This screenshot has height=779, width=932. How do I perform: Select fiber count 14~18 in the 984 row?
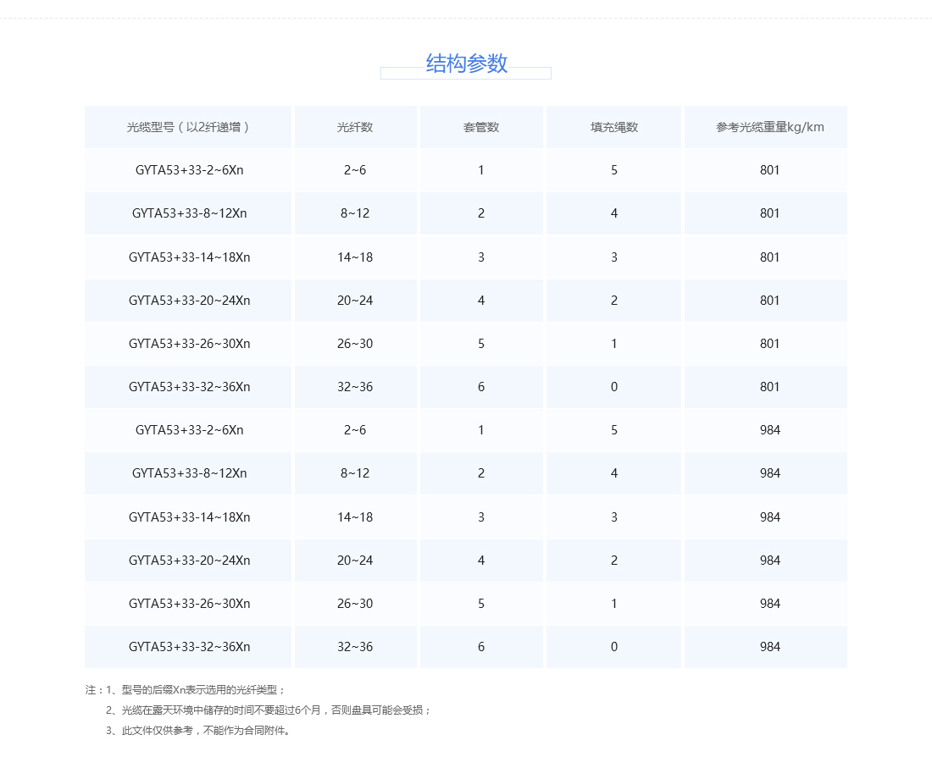[x=355, y=517]
